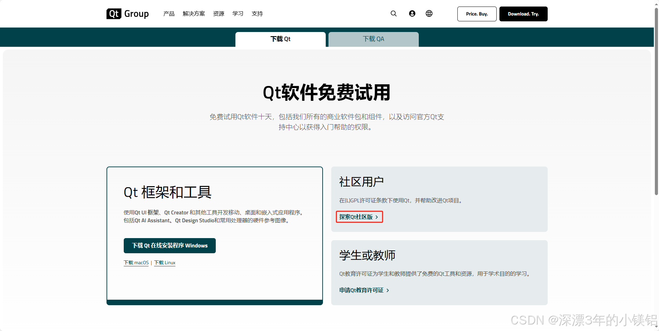Click the Download. Try. button

point(524,14)
